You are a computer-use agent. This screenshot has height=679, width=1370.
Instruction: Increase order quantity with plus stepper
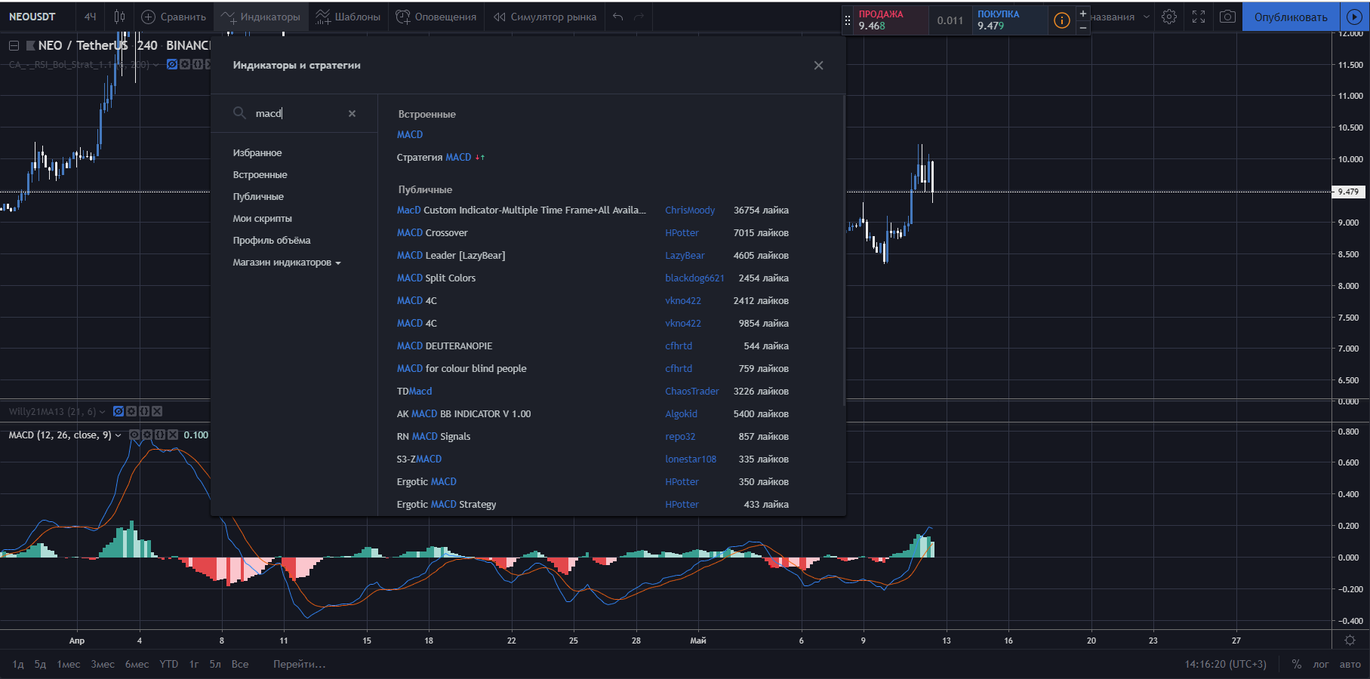click(x=1083, y=14)
